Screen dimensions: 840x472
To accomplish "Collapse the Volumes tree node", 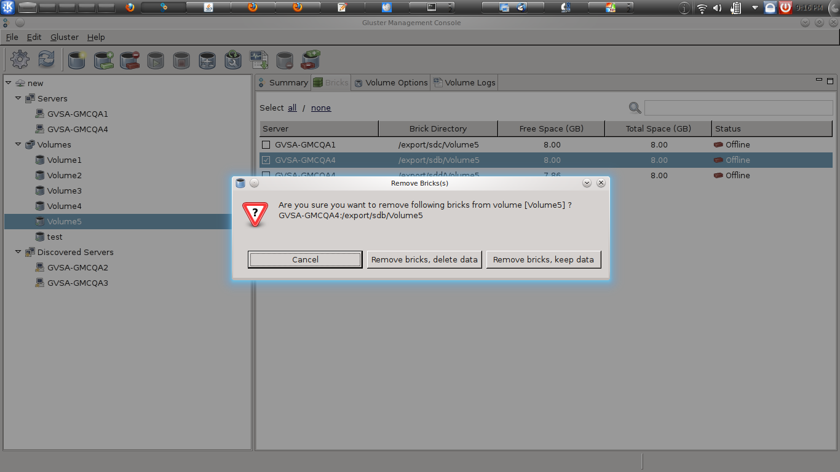I will [18, 144].
